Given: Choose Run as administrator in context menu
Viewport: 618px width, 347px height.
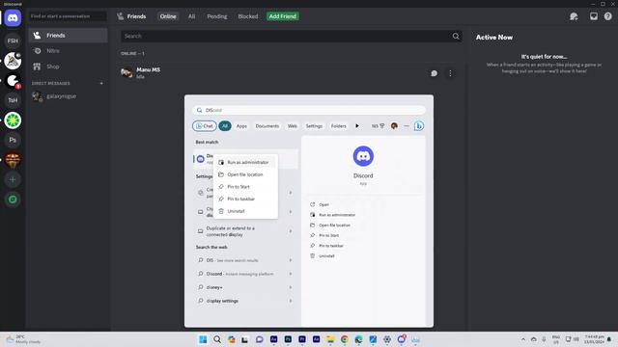Looking at the screenshot, I should point(245,162).
